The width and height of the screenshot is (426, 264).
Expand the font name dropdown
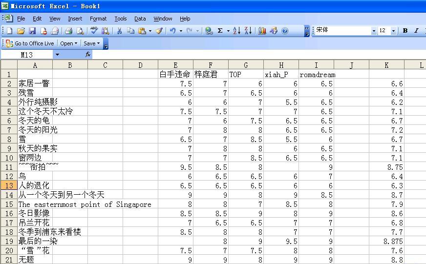tap(374, 31)
